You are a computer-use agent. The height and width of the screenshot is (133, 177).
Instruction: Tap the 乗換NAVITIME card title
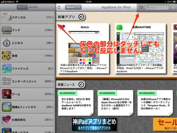(142, 27)
